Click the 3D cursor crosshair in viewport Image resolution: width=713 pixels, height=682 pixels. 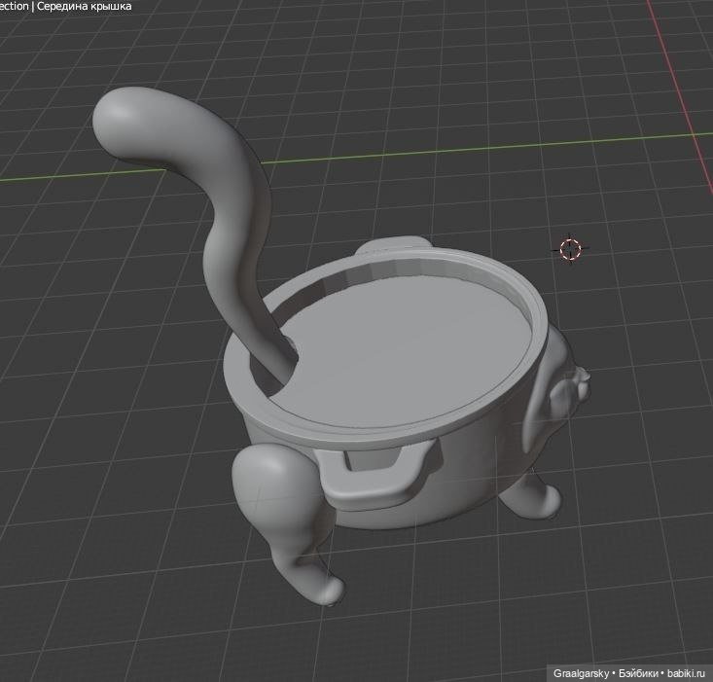click(570, 249)
